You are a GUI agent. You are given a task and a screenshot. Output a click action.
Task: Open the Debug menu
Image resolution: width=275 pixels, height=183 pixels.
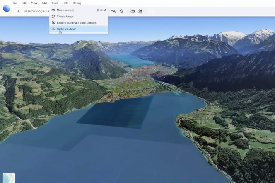(x=77, y=3)
